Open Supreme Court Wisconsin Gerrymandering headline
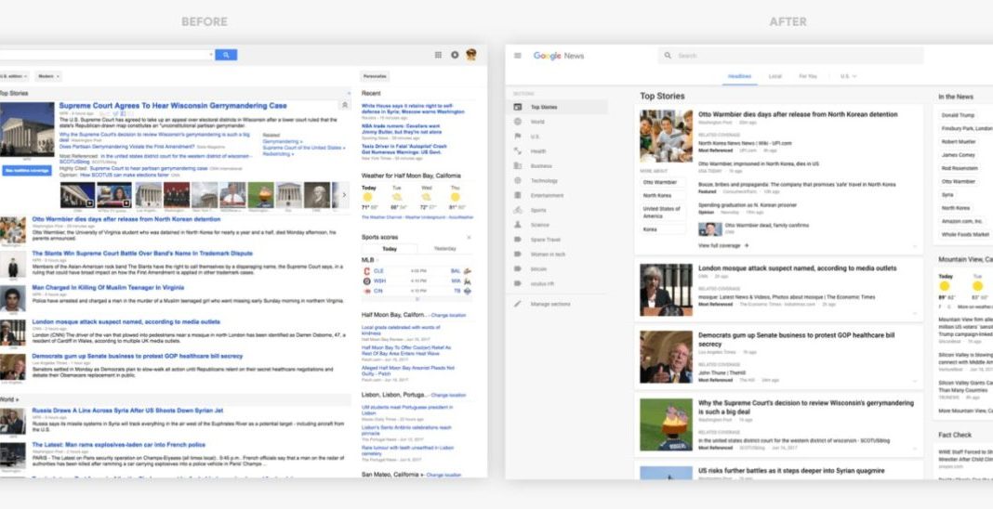 click(173, 106)
